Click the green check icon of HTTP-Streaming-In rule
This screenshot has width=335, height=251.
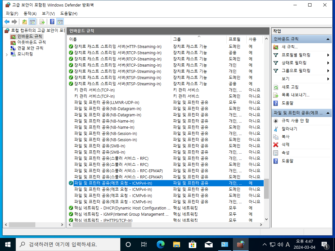71,46
